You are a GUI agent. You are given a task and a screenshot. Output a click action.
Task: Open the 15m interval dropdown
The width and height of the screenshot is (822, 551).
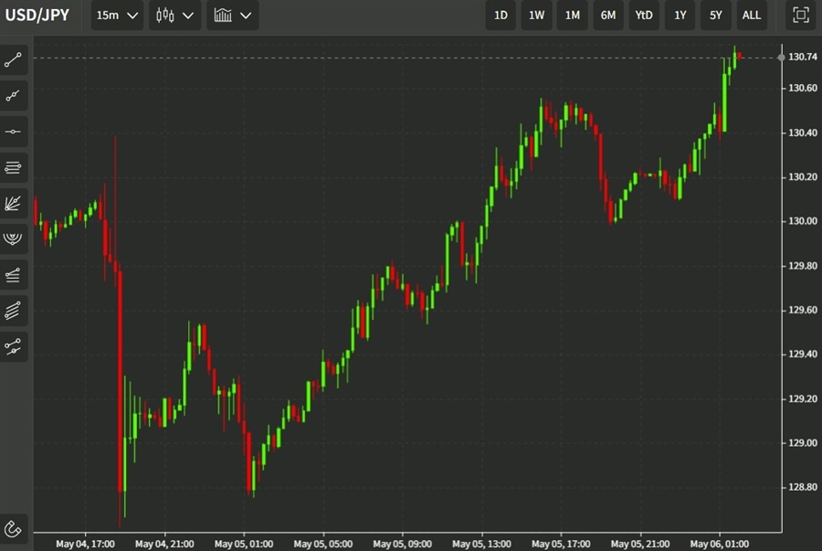(x=117, y=16)
